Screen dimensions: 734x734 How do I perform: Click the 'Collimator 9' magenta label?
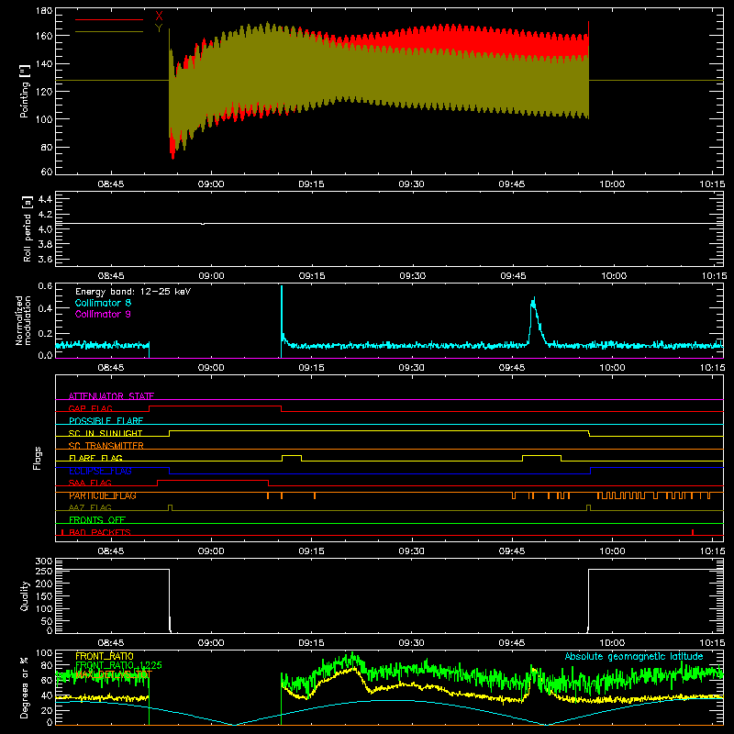(103, 314)
